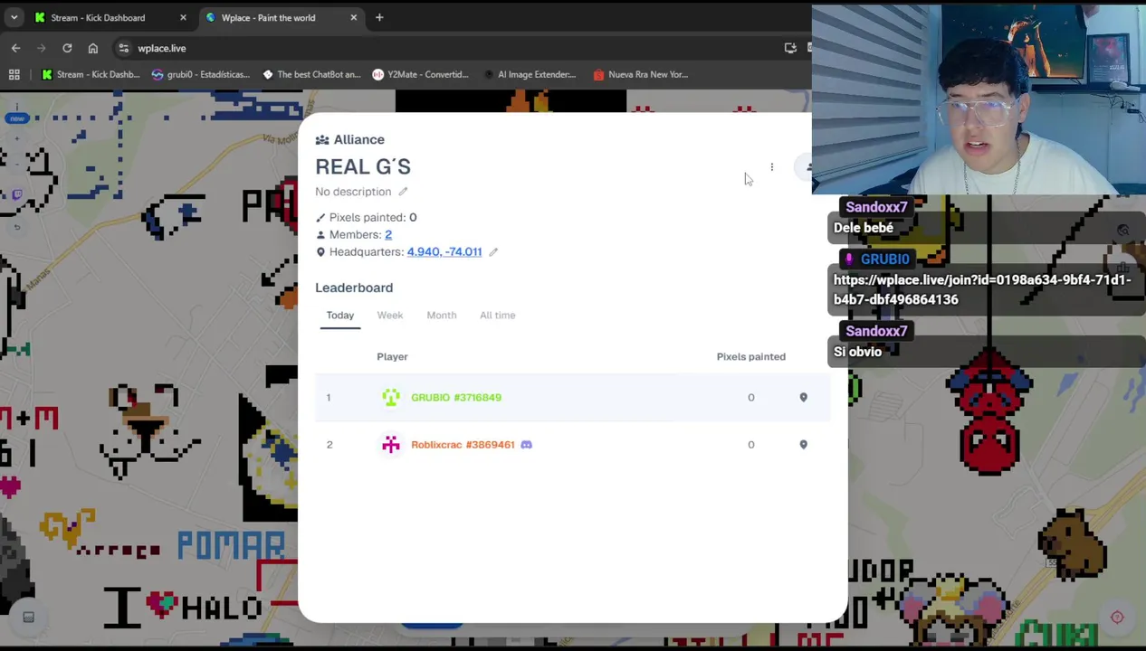Select the Week leaderboard tab

(x=390, y=316)
